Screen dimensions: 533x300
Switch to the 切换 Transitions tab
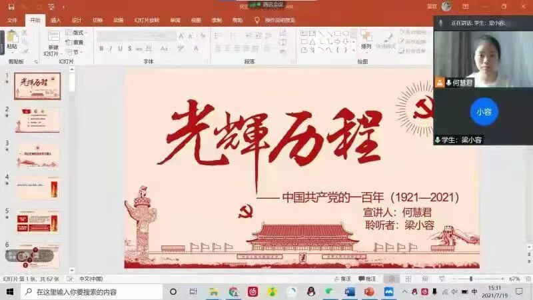pyautogui.click(x=97, y=21)
